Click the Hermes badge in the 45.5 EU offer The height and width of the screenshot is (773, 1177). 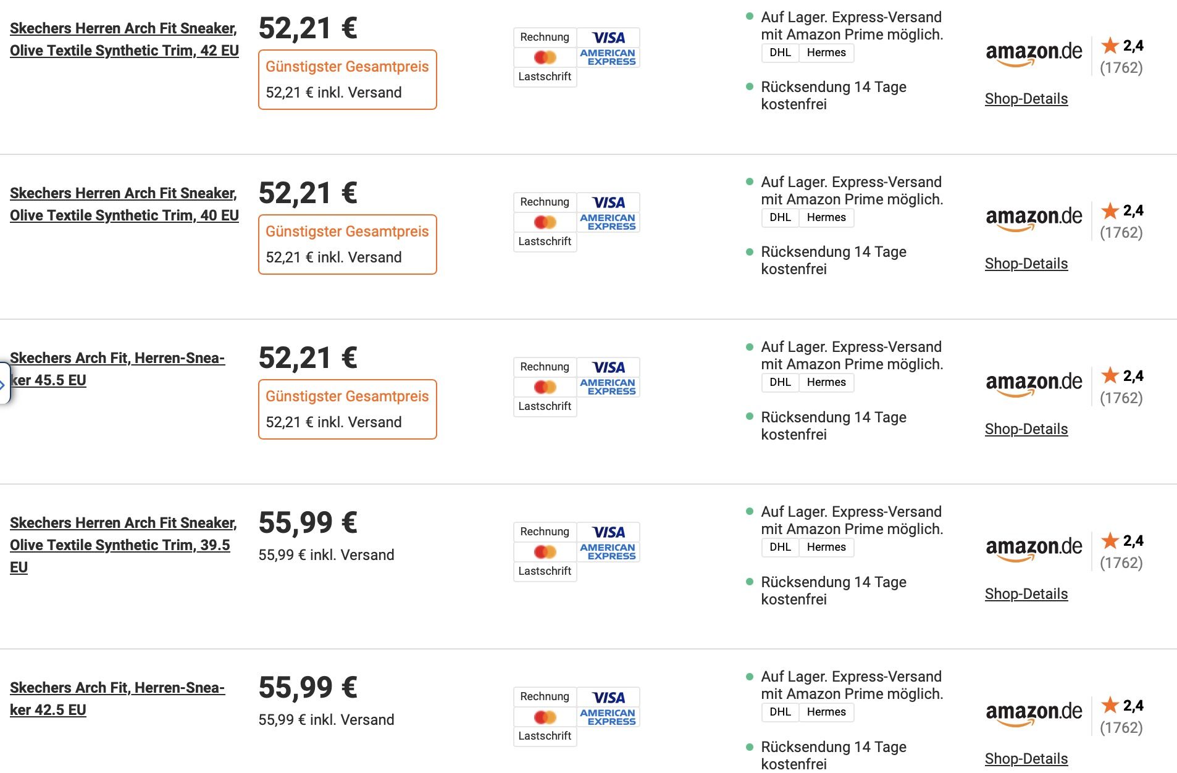click(826, 382)
